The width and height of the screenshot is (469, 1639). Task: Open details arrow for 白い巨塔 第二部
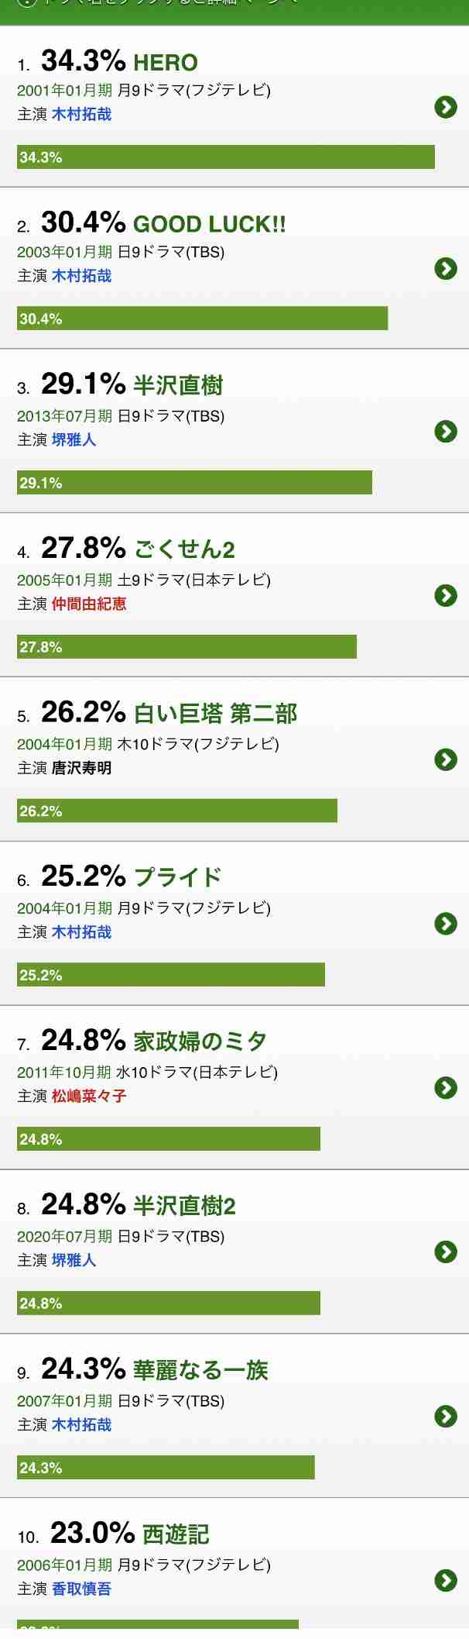[x=446, y=759]
